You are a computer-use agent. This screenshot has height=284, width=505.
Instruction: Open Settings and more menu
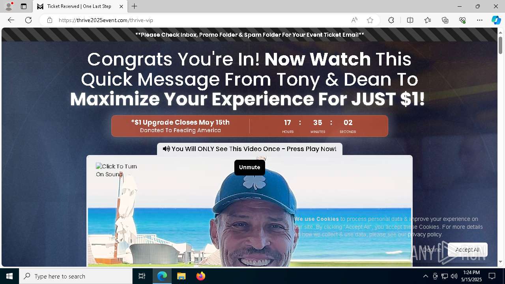[480, 20]
